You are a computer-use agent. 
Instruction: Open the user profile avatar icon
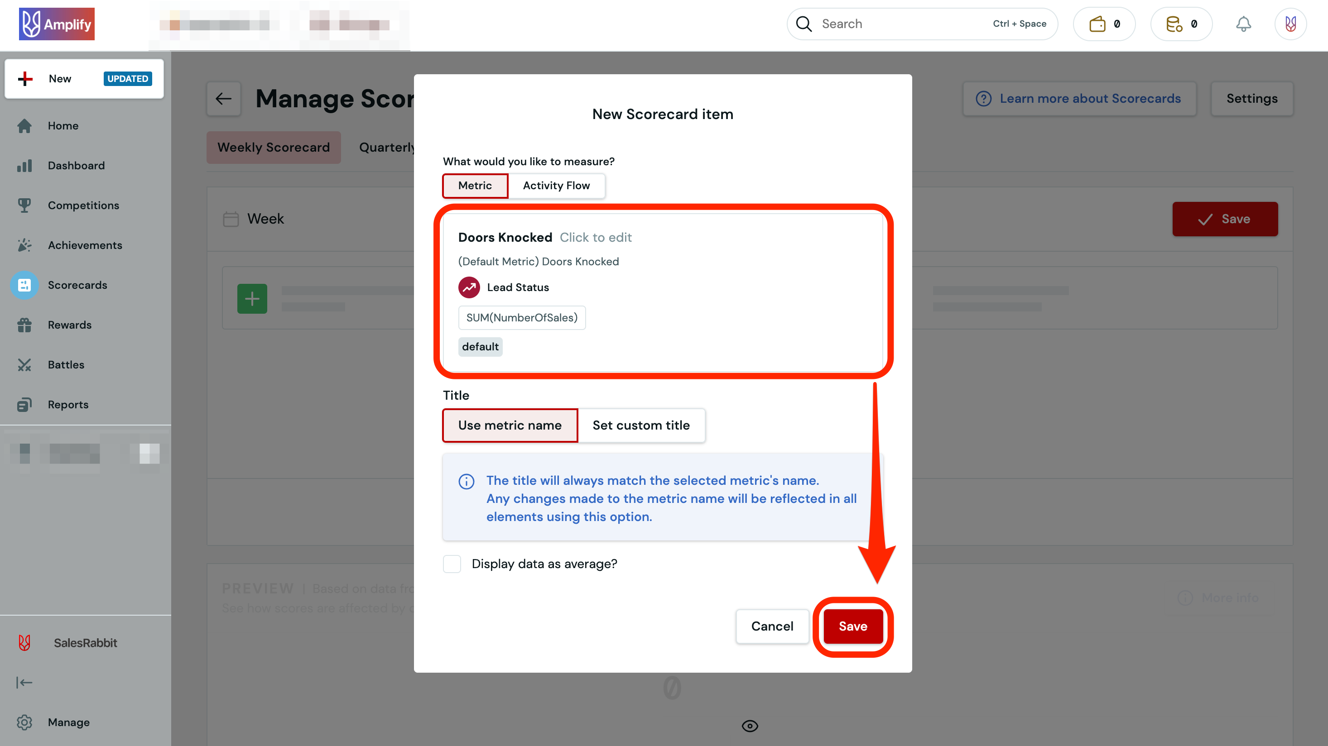[1290, 24]
